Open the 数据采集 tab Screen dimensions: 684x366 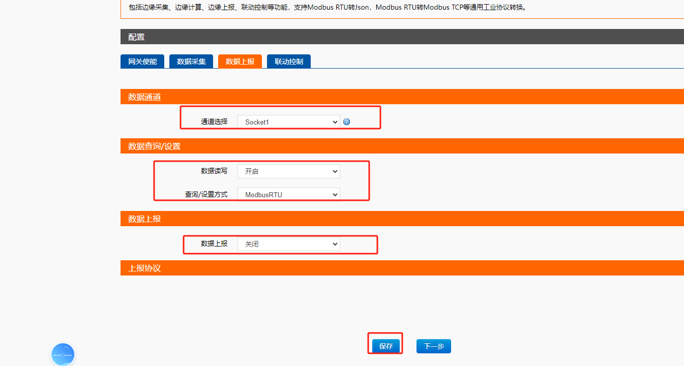click(x=191, y=62)
